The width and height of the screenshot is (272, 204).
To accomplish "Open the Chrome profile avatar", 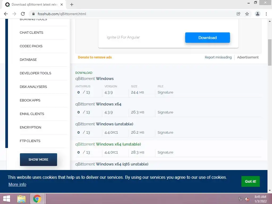I will point(258,14).
